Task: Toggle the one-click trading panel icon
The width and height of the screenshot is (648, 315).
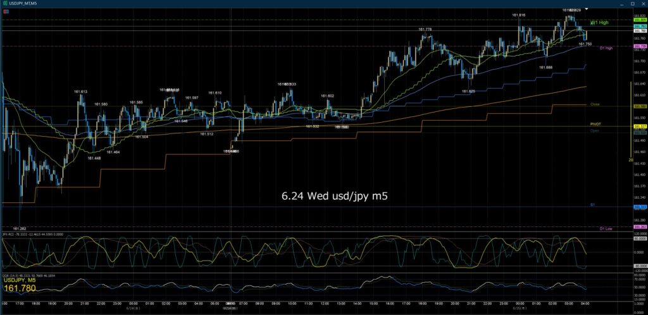Action: [x=4, y=11]
